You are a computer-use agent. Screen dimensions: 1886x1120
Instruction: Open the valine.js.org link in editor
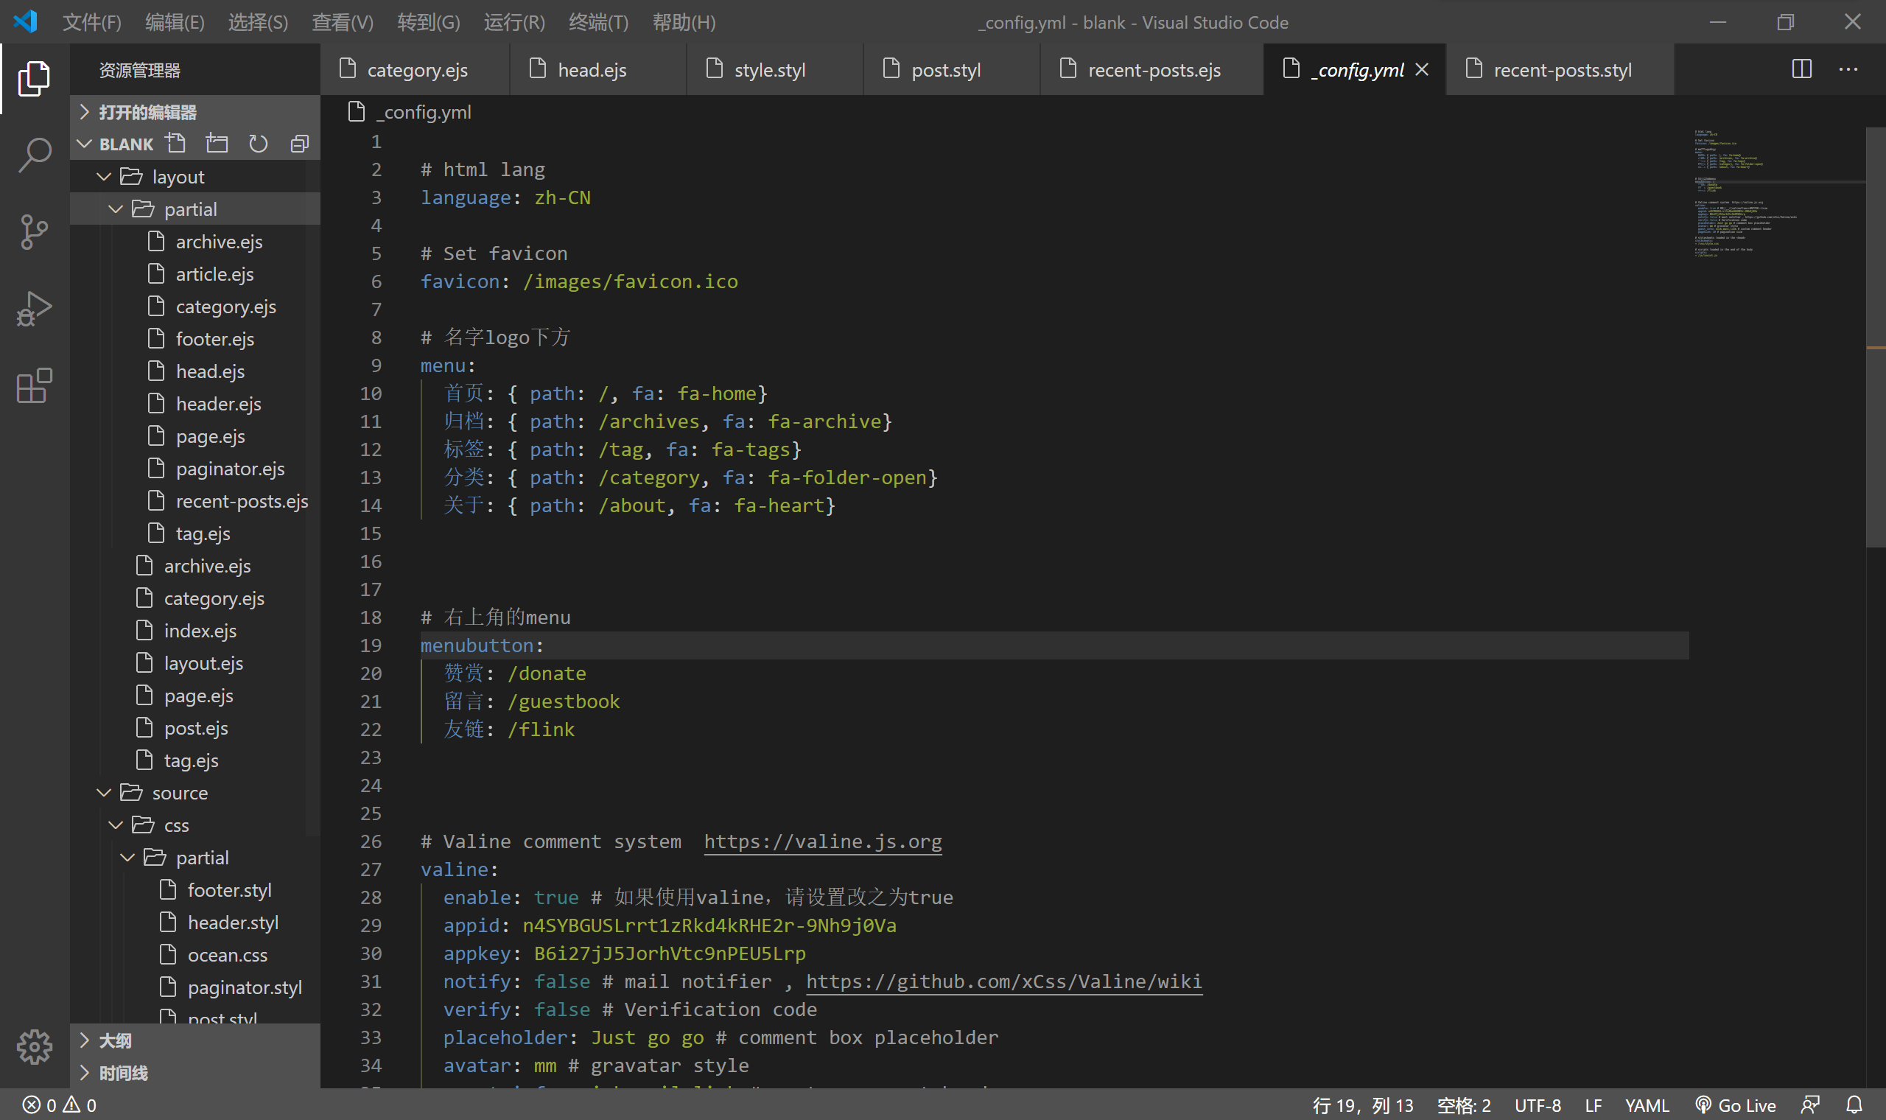click(822, 841)
